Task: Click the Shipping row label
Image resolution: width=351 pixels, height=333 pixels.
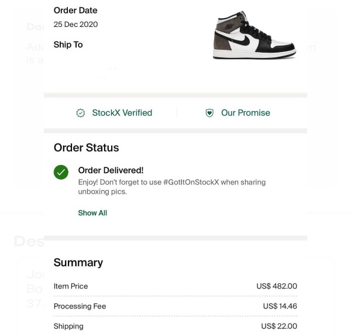Action: tap(68, 326)
